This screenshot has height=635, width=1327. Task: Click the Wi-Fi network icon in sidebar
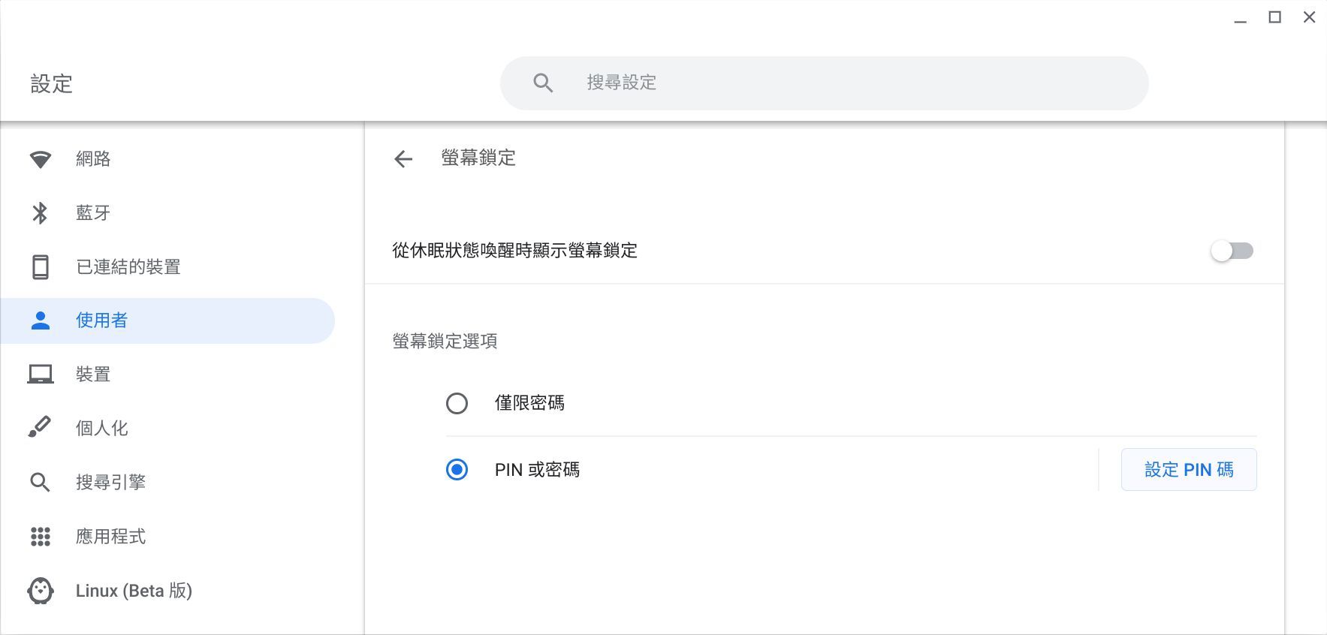pos(41,159)
